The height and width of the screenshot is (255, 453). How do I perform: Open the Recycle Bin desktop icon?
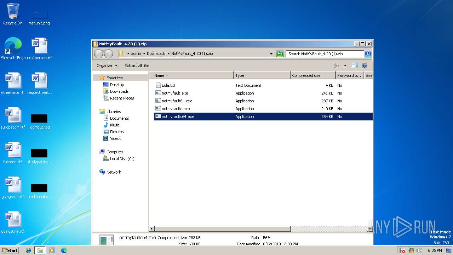[13, 14]
